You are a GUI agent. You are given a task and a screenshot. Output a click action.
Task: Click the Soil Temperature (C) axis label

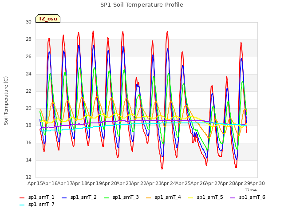(x=6, y=101)
